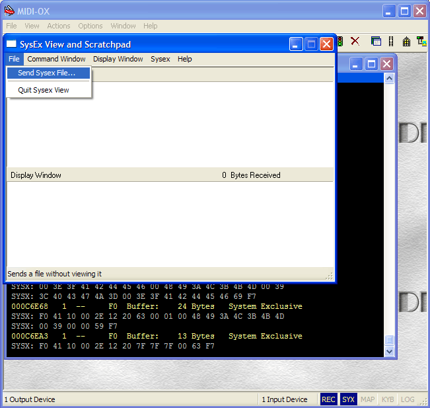
Task: Click the SysEx View window title icon
Action: click(11, 44)
